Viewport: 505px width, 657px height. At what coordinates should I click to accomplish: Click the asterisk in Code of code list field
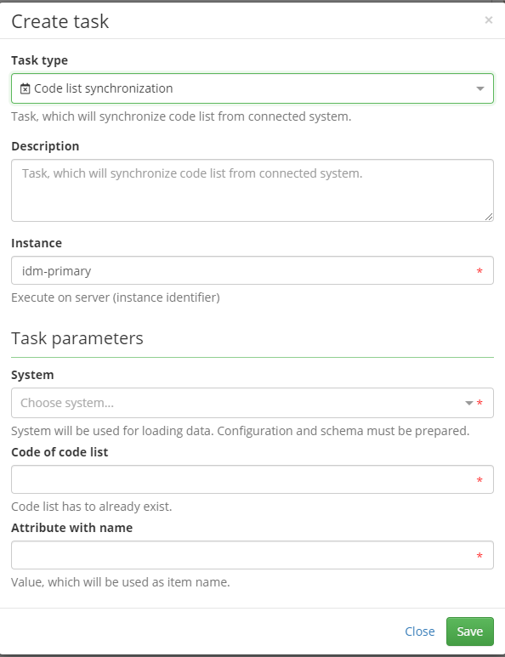click(x=479, y=480)
